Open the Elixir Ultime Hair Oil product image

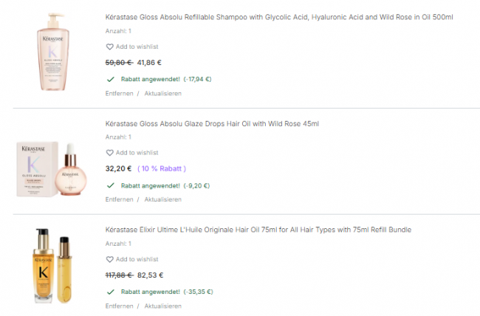(53, 267)
